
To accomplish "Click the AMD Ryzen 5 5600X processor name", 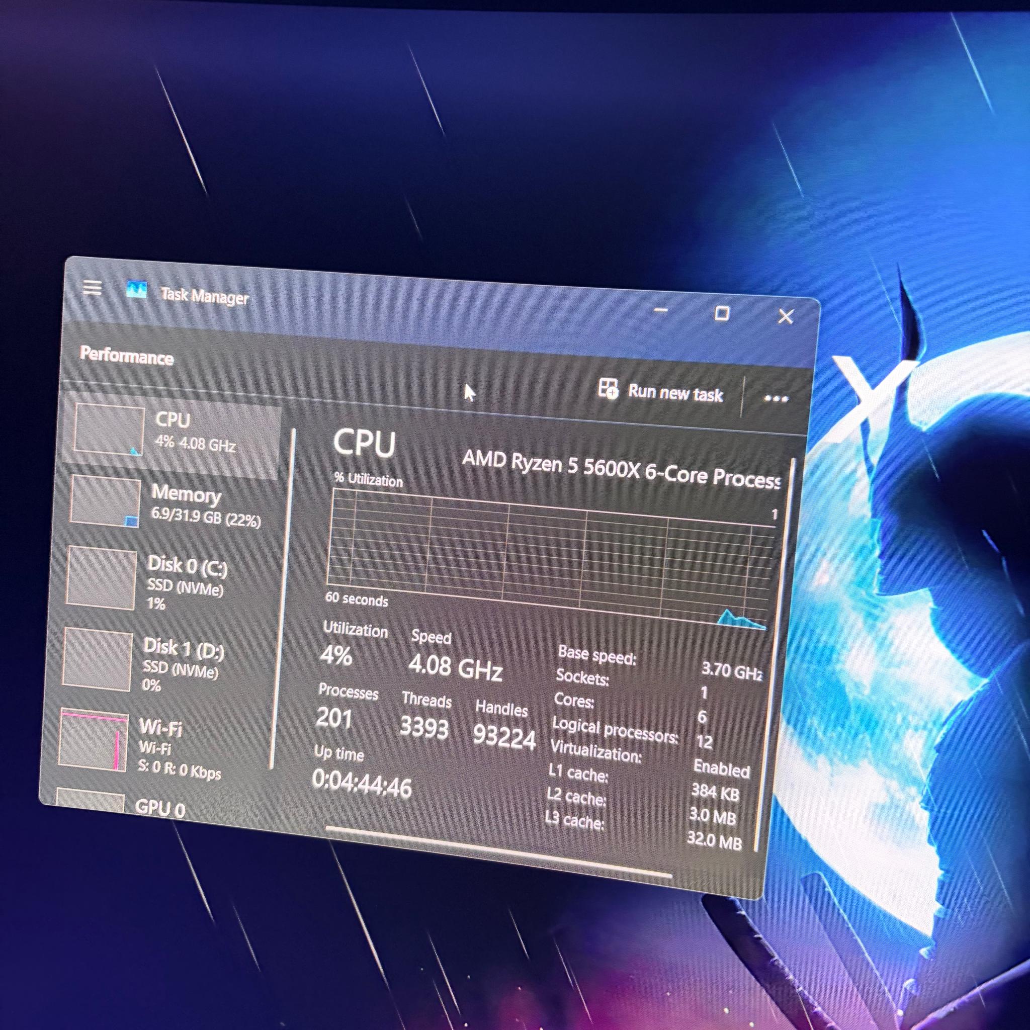I will (621, 469).
